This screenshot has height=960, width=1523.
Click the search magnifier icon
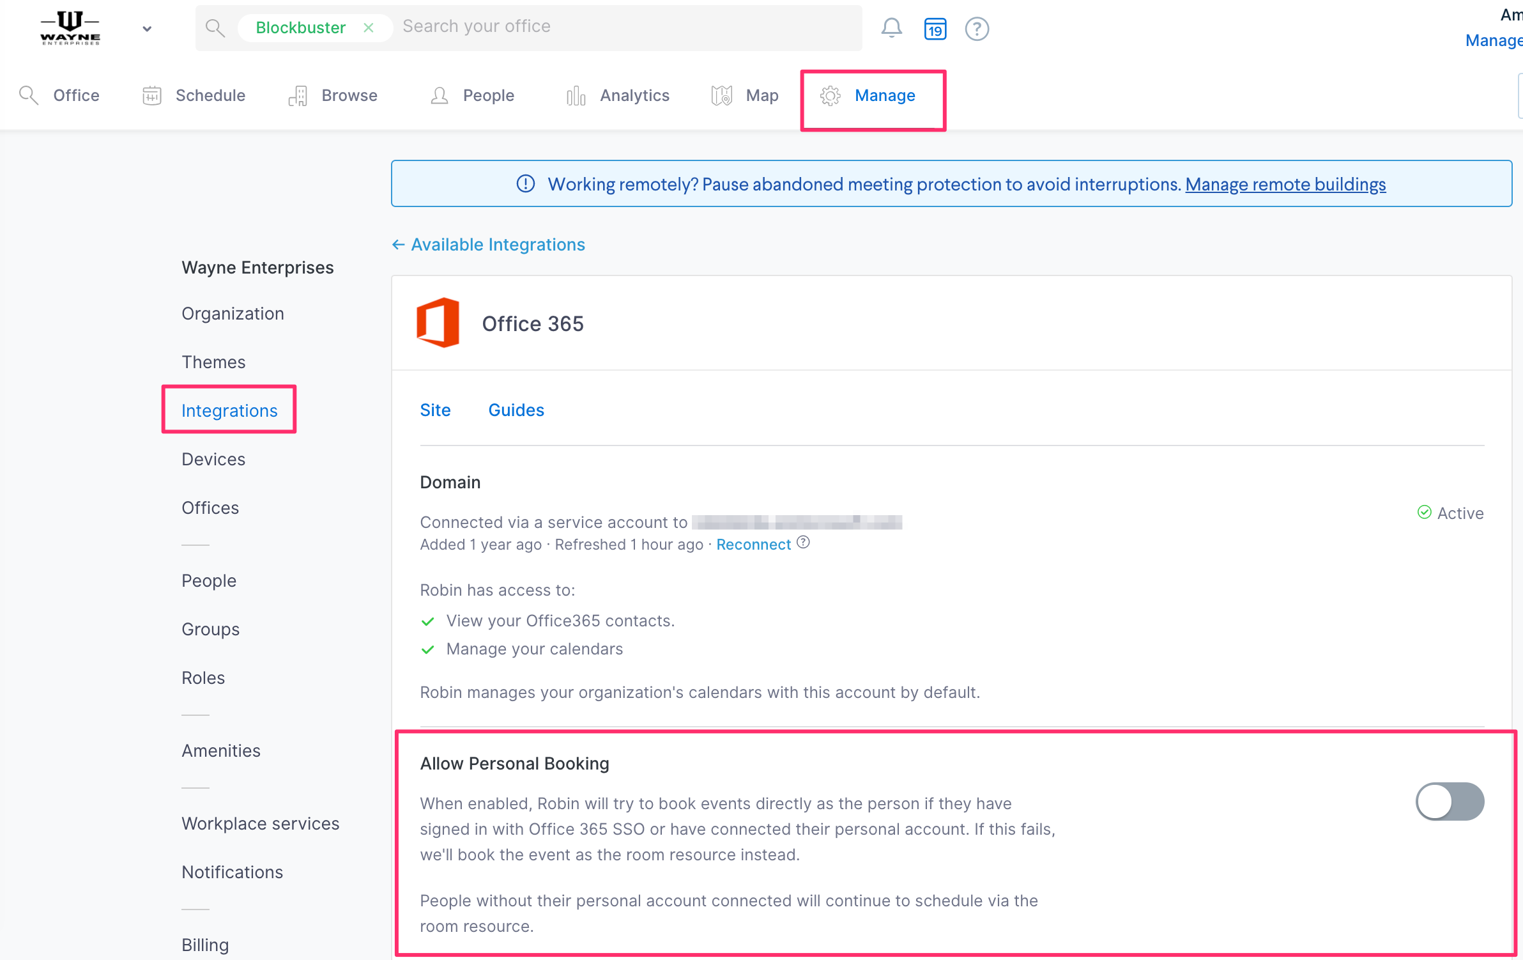pos(215,27)
